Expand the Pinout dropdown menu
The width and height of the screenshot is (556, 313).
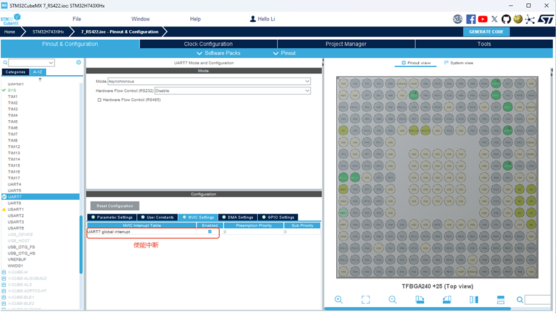click(x=284, y=53)
